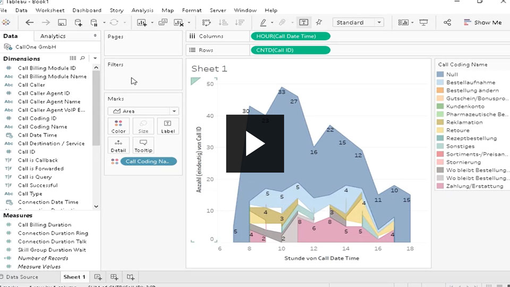Click Dimensions list scroll down arrow
The width and height of the screenshot is (510, 287).
[96, 206]
